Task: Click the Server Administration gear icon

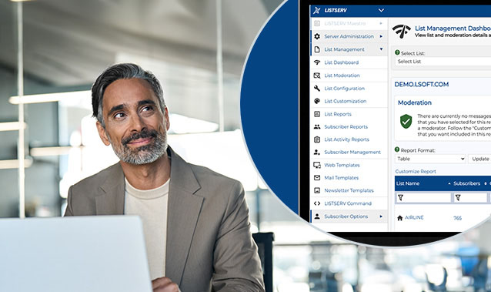Action: point(317,36)
